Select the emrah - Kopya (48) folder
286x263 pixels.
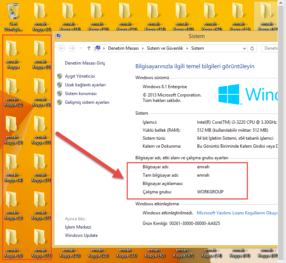(x=211, y=17)
